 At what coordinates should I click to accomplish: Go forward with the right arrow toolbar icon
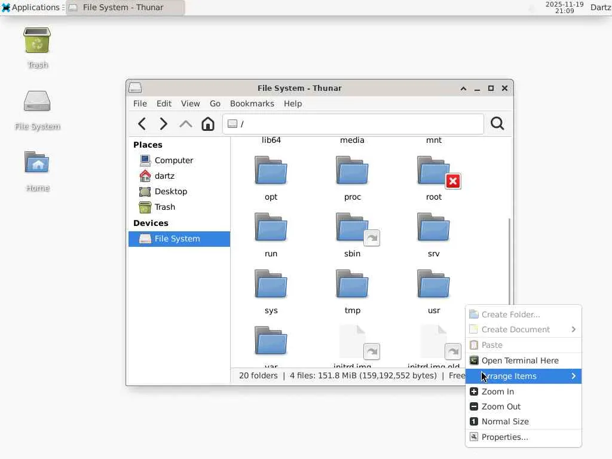click(164, 124)
